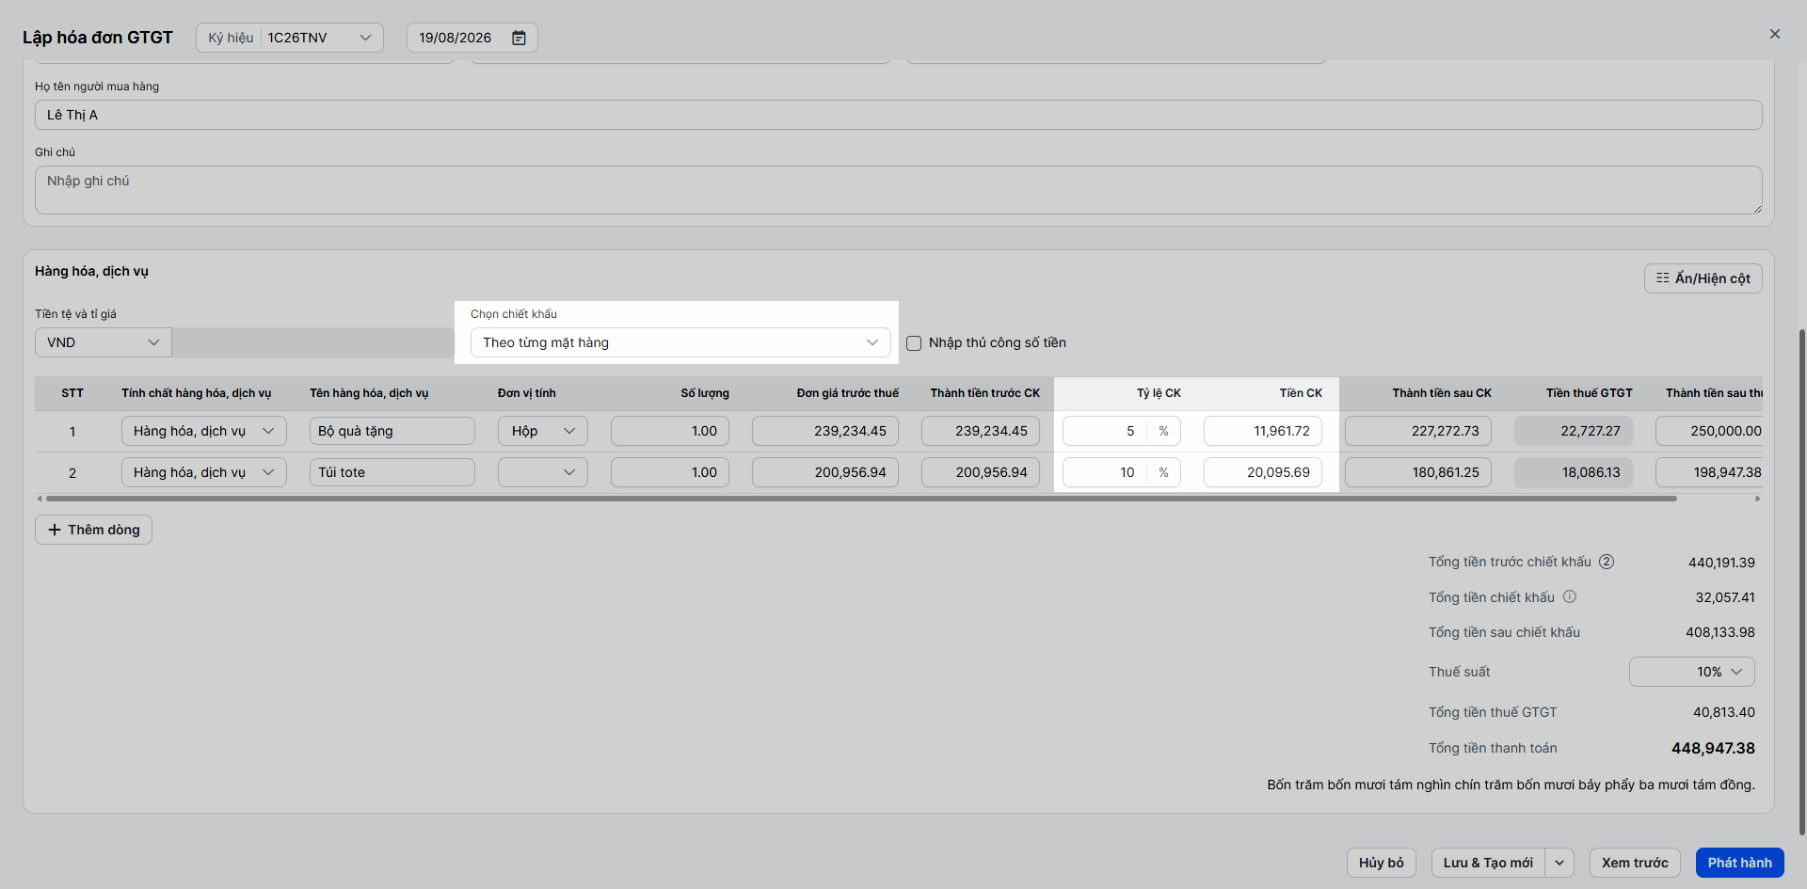Click the total discount value 32,057.41
Viewport: 1807px width, 889px height.
tap(1725, 597)
